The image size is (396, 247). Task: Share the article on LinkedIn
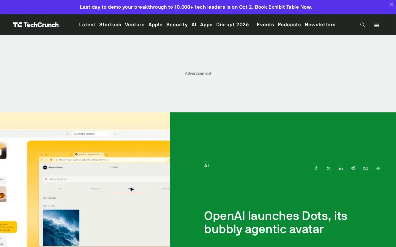click(x=341, y=168)
